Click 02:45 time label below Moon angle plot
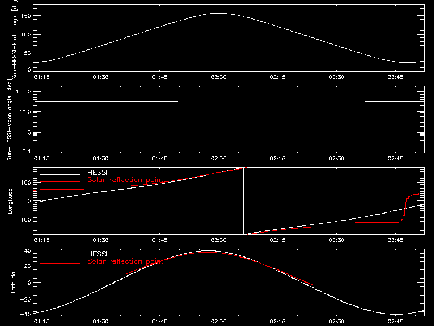434x326 pixels. pos(395,158)
